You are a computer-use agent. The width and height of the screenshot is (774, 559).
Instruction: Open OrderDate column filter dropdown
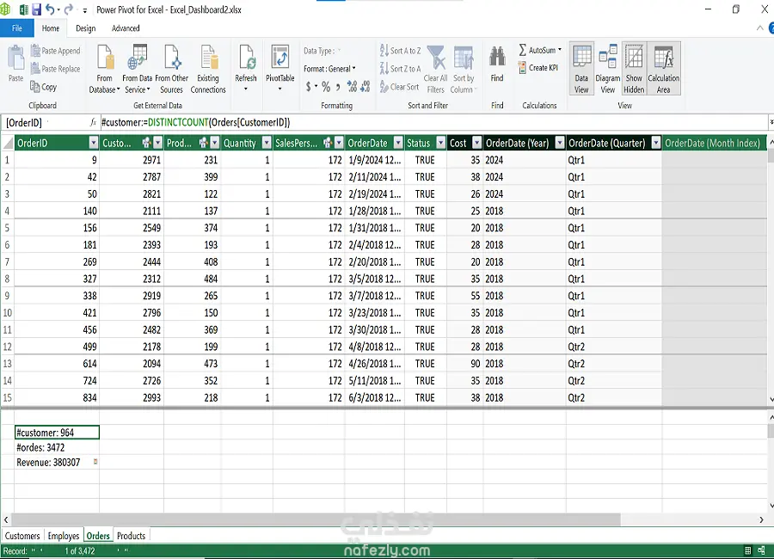tap(398, 143)
